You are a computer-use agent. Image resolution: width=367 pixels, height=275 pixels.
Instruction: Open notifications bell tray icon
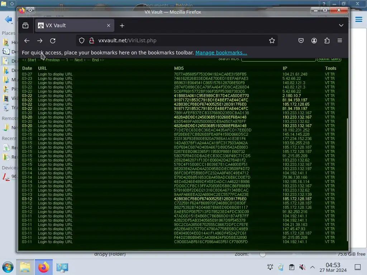(x=270, y=267)
